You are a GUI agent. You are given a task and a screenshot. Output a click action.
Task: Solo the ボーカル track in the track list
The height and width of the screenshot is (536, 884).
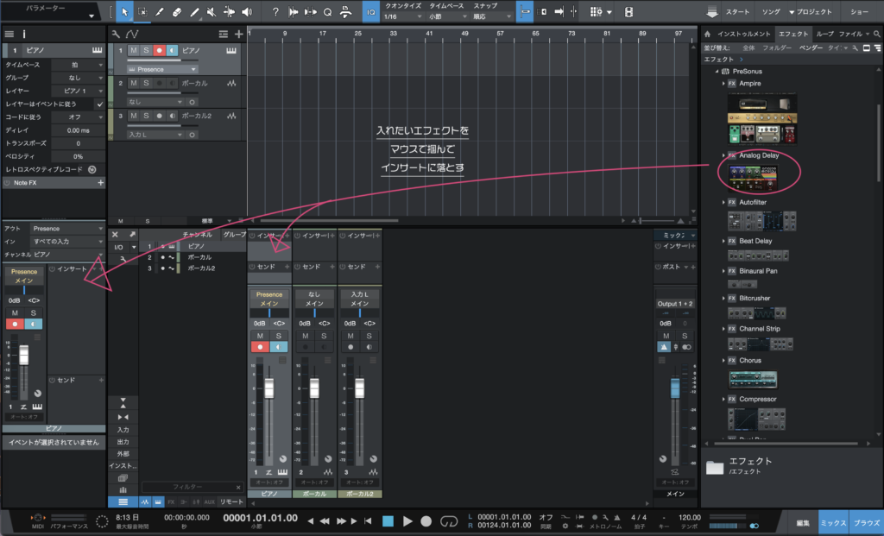click(x=146, y=83)
